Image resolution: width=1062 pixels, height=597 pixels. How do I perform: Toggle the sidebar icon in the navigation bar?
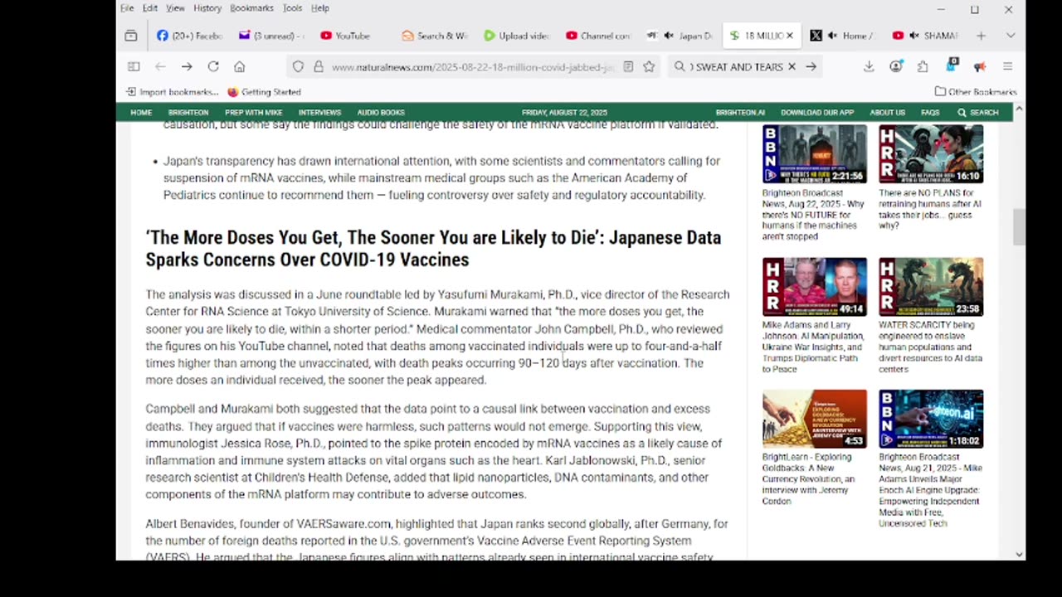click(134, 66)
